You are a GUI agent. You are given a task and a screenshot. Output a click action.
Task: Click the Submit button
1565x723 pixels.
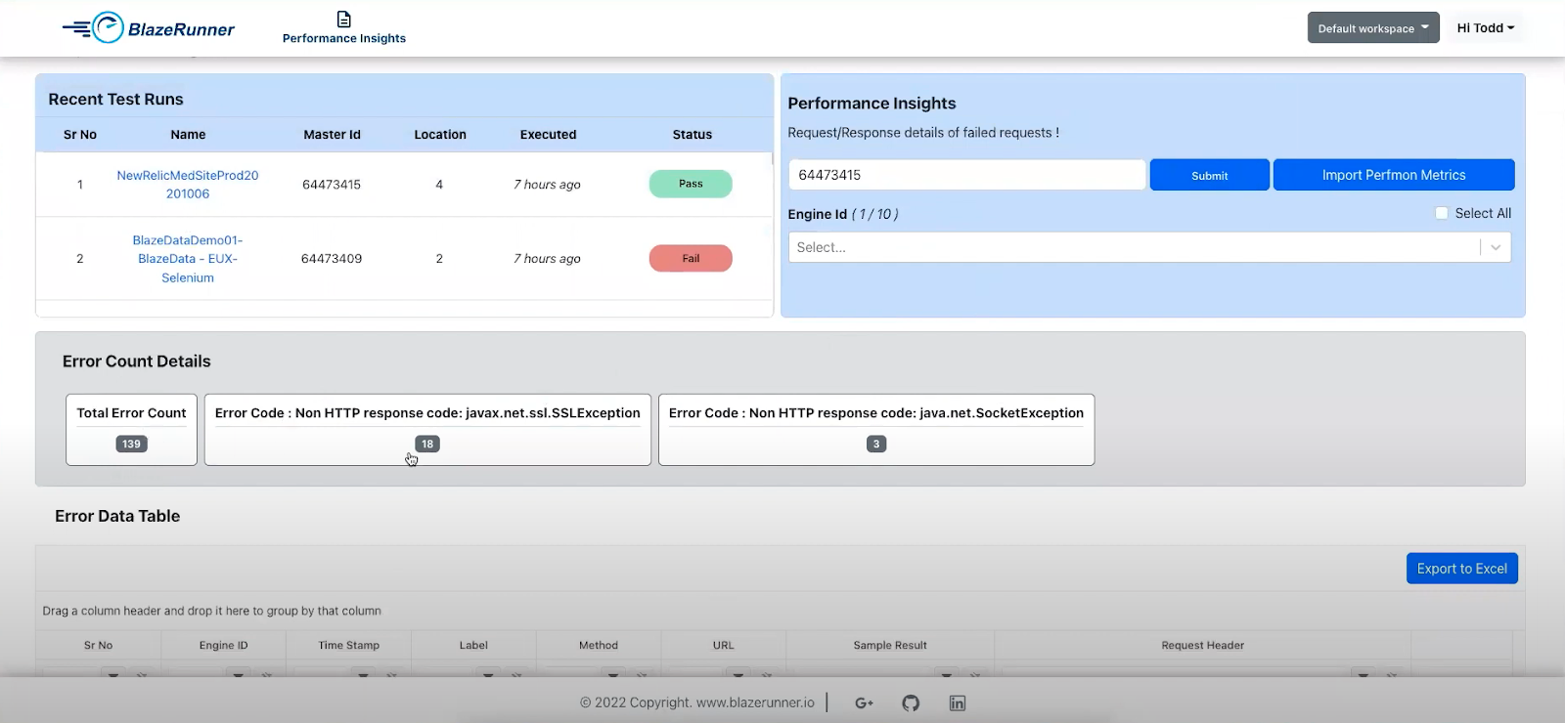coord(1210,175)
